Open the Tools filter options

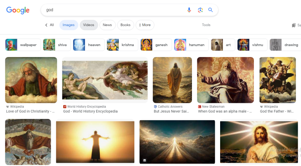206,25
